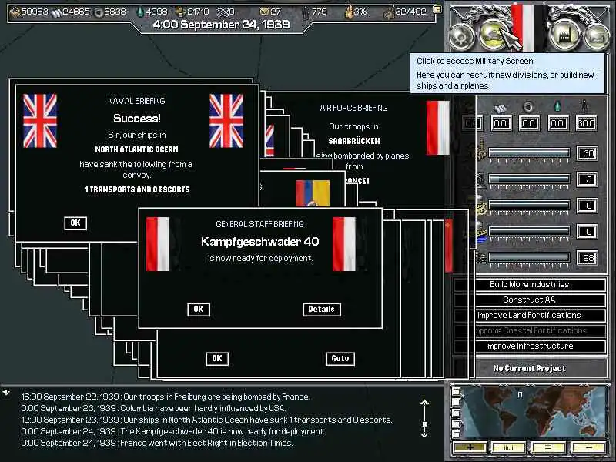
Task: Click the flame dissent icon beside 3%
Action: tap(349, 12)
